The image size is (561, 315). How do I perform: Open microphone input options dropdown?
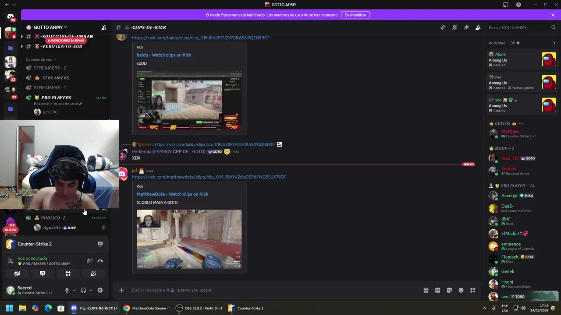pos(74,290)
